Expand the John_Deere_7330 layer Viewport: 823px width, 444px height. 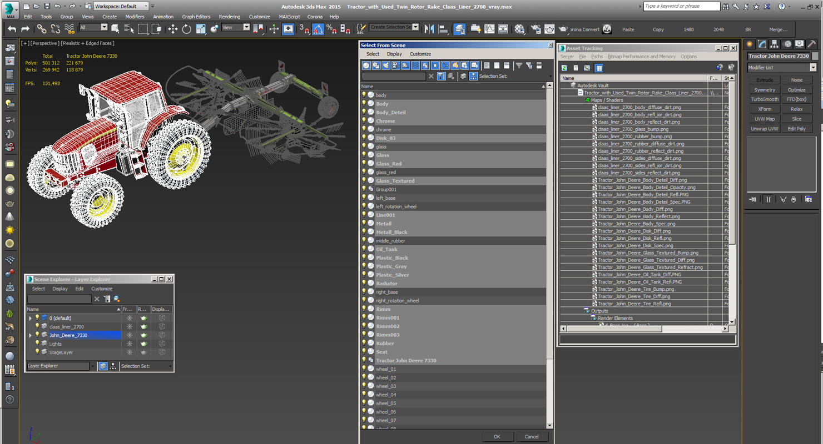tap(31, 335)
